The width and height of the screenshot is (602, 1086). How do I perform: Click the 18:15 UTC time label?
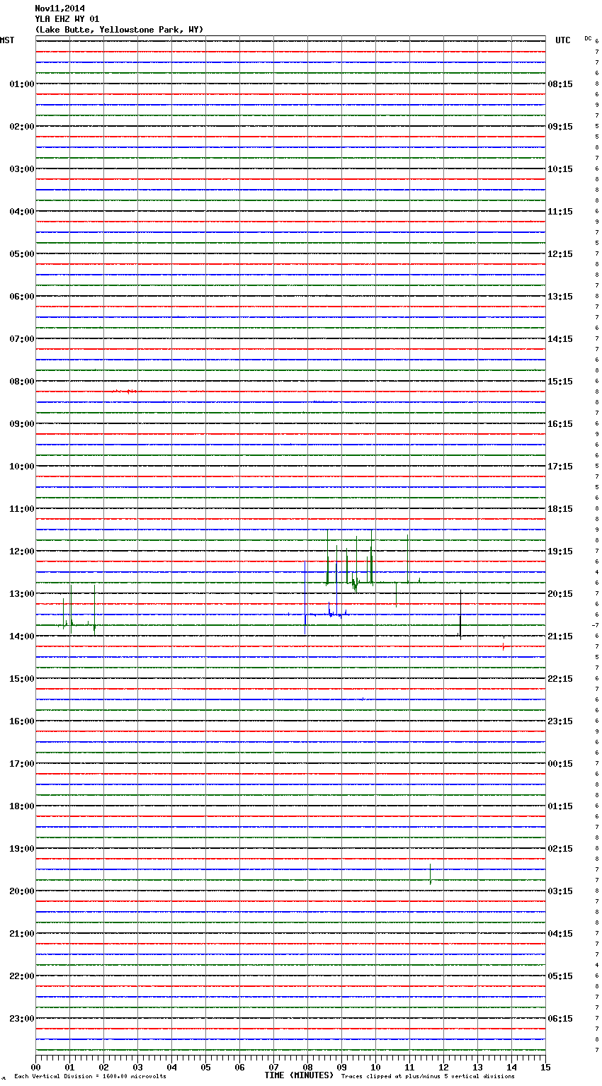click(x=560, y=509)
